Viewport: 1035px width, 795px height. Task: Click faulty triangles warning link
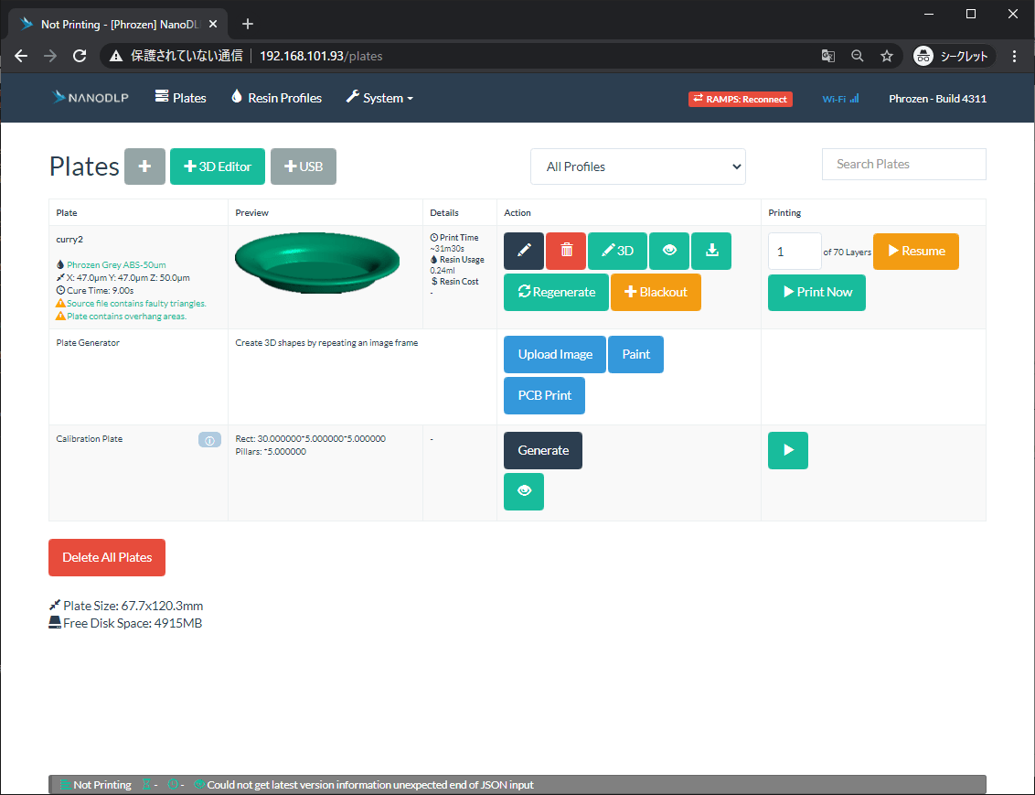pos(136,304)
